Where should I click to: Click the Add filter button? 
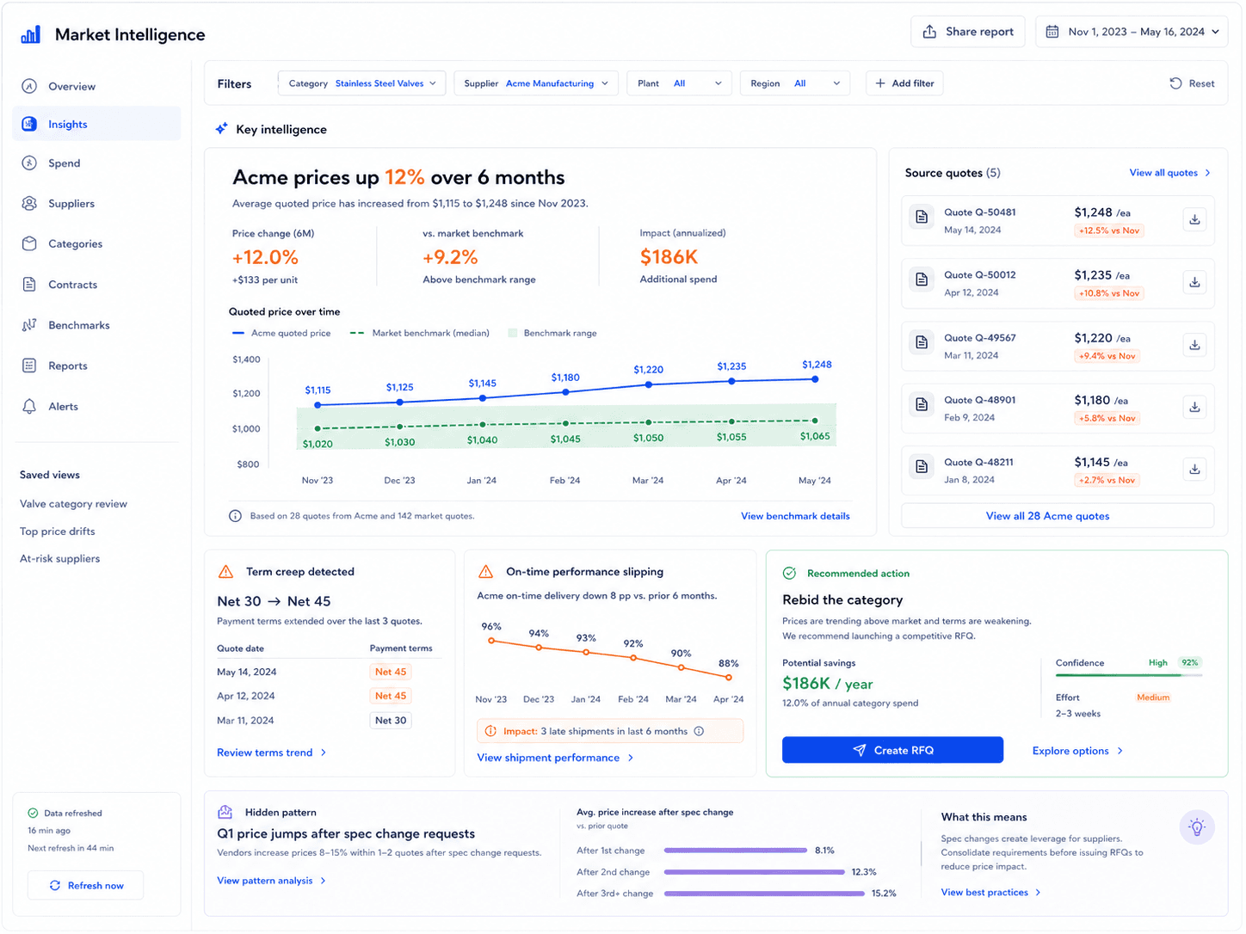click(904, 83)
